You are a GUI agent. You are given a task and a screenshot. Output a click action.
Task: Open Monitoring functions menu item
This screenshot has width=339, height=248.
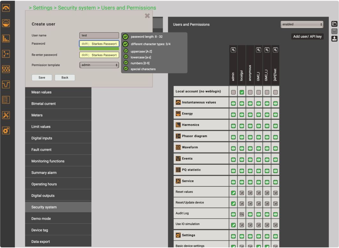point(58,161)
